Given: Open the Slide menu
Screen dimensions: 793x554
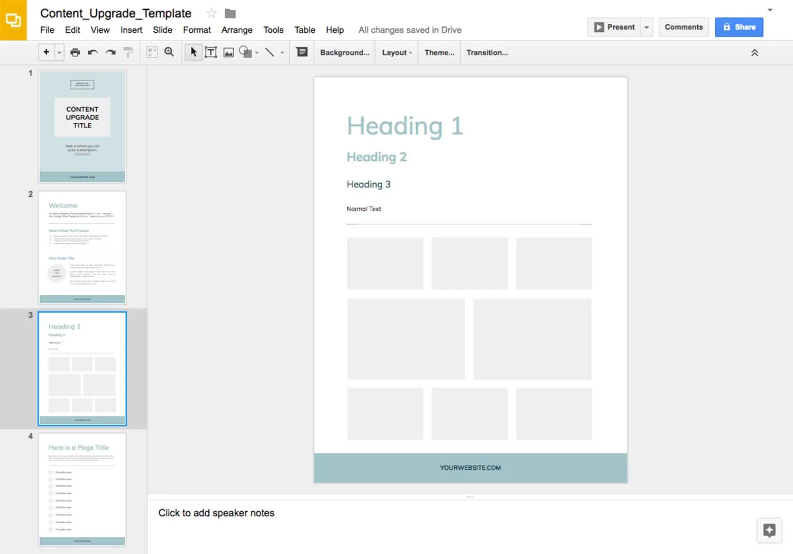Looking at the screenshot, I should pyautogui.click(x=162, y=30).
